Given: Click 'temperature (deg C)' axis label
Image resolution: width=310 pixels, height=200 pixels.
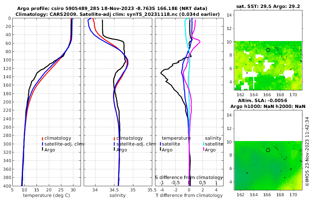Looking at the screenshot, I should click(x=46, y=196).
